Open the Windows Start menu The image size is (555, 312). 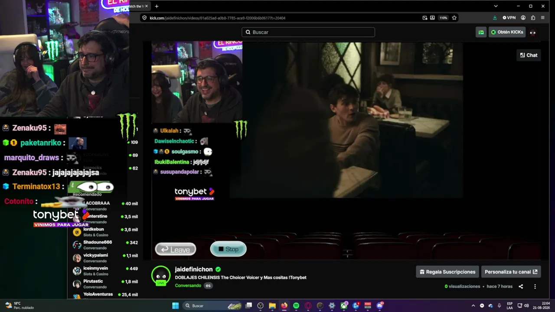[176, 305]
